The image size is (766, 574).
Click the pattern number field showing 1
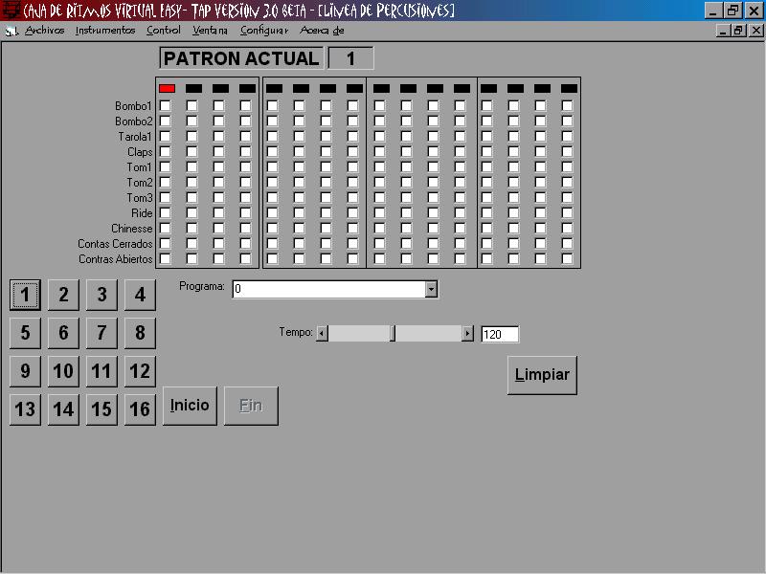point(350,58)
